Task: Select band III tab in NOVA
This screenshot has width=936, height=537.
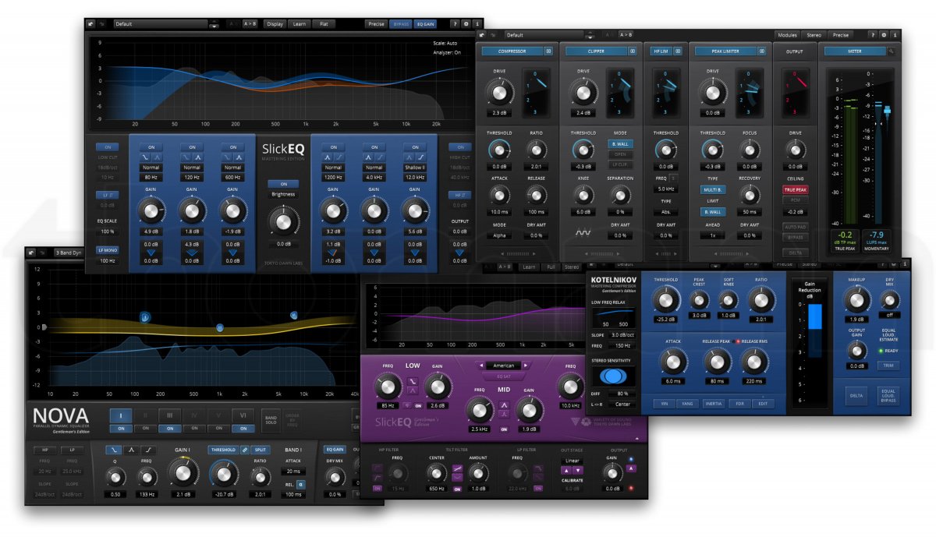Action: click(x=168, y=415)
